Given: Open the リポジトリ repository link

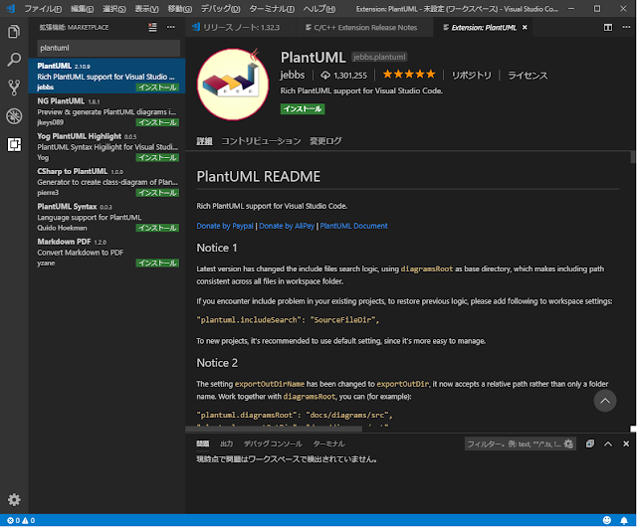Looking at the screenshot, I should pyautogui.click(x=471, y=76).
